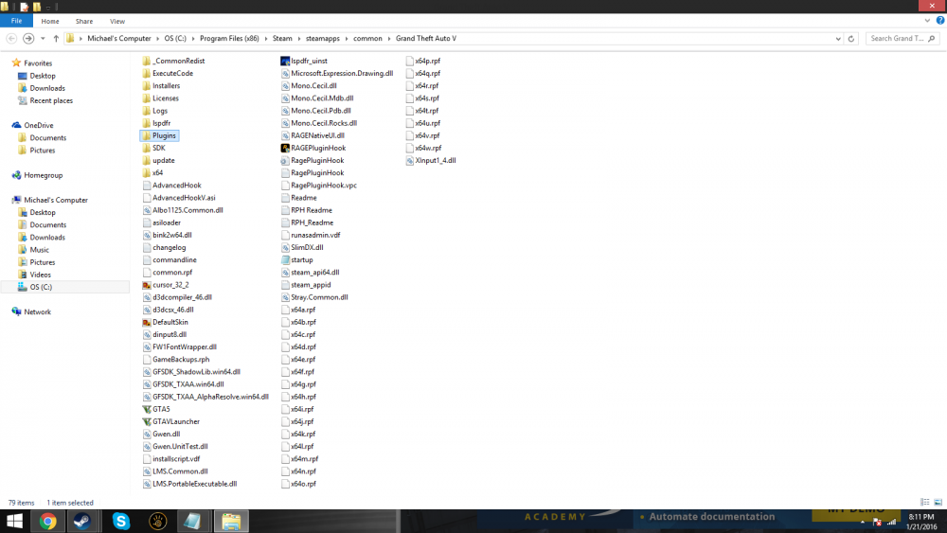Select Music under Michael's Computer
This screenshot has width=947, height=533.
coord(39,250)
